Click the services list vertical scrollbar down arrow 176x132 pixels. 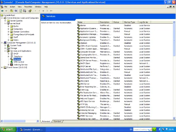pyautogui.click(x=174, y=118)
